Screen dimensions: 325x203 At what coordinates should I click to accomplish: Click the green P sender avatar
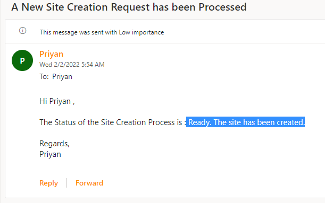coord(22,60)
